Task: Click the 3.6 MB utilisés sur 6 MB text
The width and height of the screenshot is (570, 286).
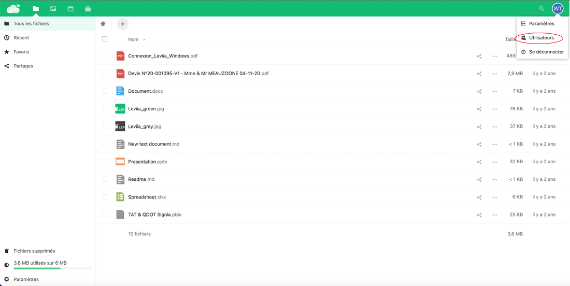Action: tap(40, 263)
